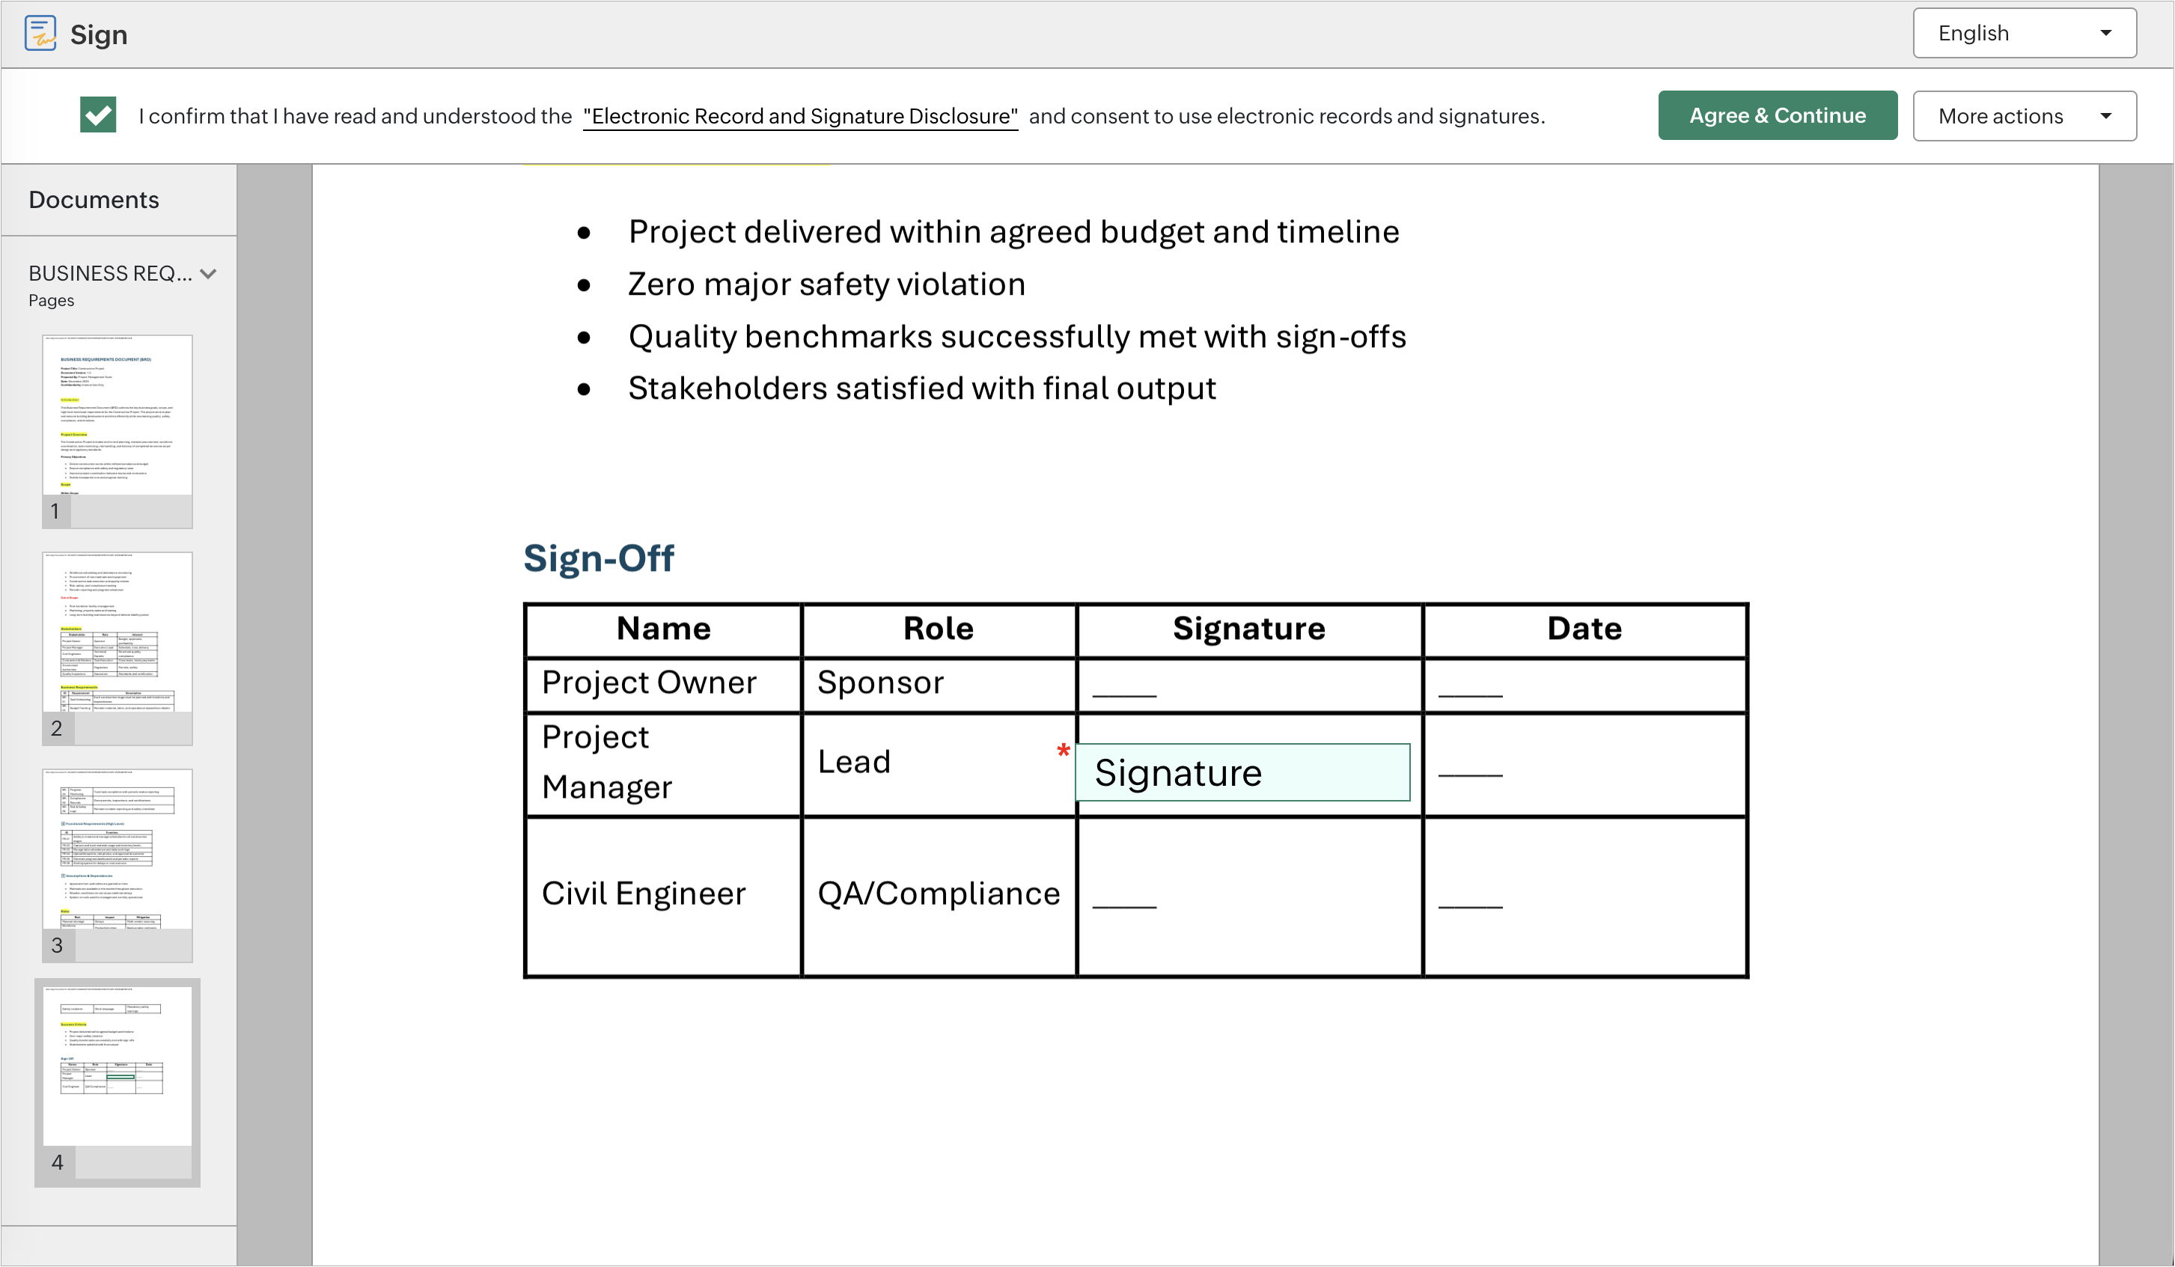Open the Electronic Record and Signature Disclosure link

coord(800,117)
